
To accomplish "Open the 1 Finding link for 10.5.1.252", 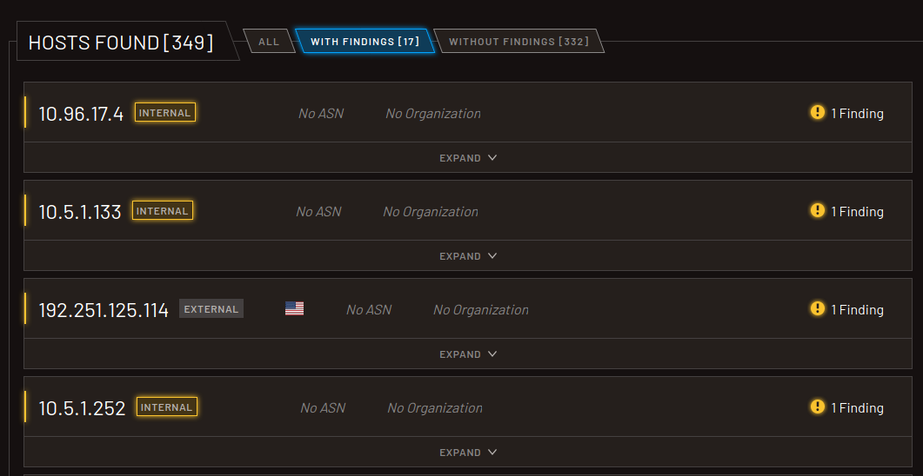I will [857, 408].
